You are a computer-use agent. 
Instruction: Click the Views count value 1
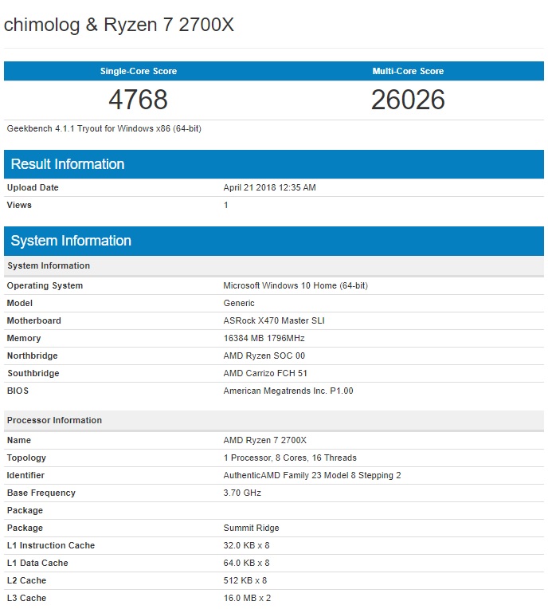[x=226, y=205]
